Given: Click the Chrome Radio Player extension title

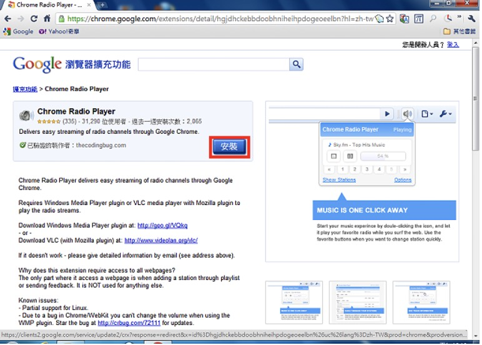Looking at the screenshot, I should tap(76, 111).
